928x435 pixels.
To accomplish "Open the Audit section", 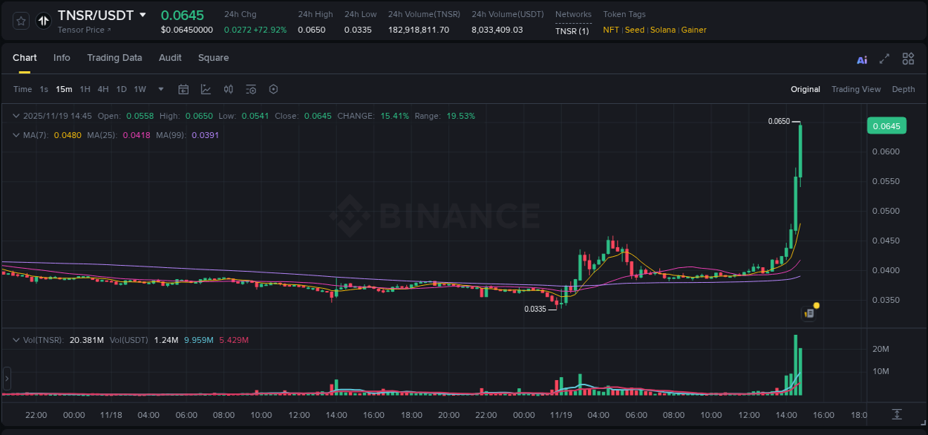I will pos(170,58).
